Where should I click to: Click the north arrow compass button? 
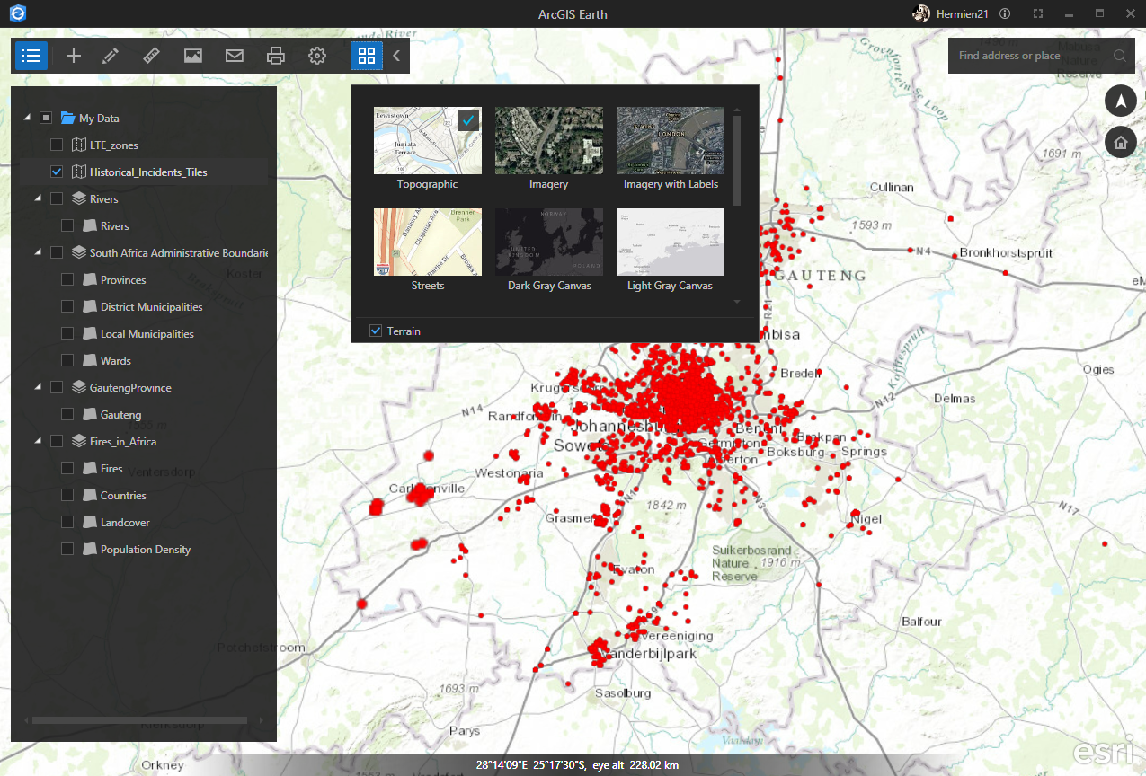(x=1120, y=101)
